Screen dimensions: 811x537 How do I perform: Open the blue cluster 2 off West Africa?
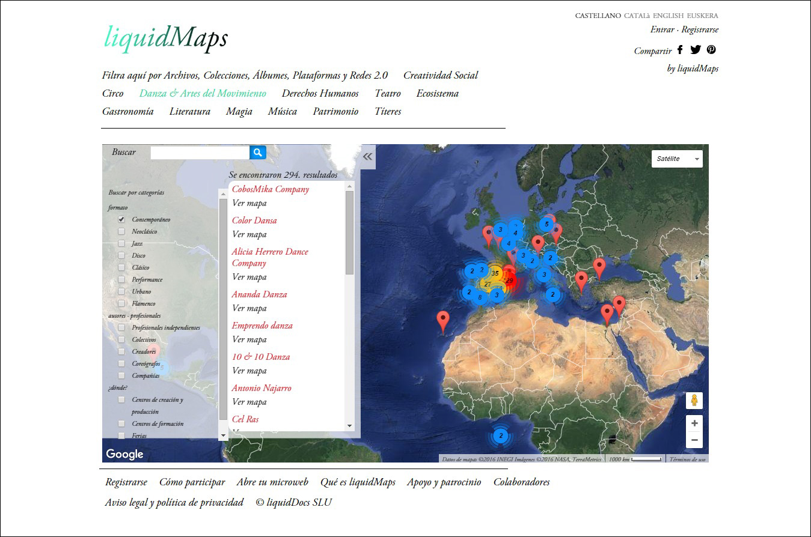(501, 435)
